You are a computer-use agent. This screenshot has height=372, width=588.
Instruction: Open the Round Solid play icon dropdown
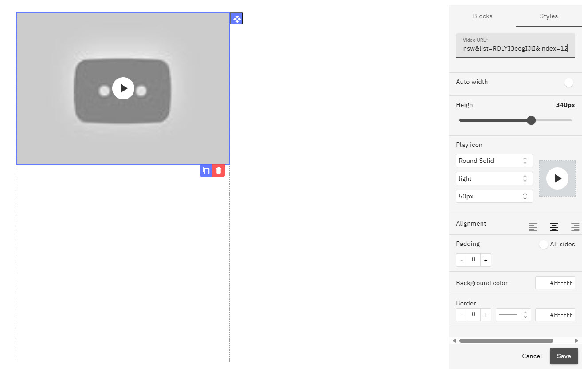[494, 161]
